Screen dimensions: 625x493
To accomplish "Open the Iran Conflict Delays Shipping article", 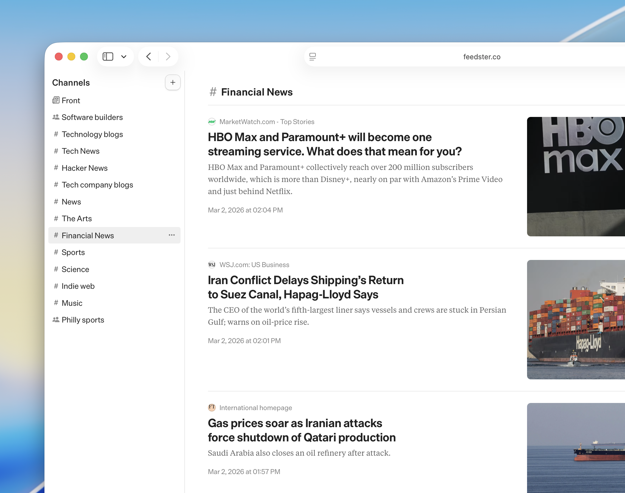I will click(305, 287).
